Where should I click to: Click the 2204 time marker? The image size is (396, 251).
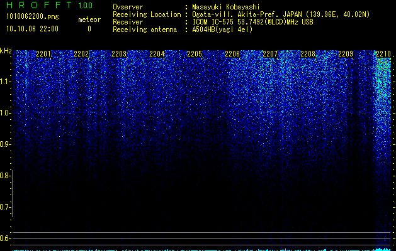(x=157, y=54)
